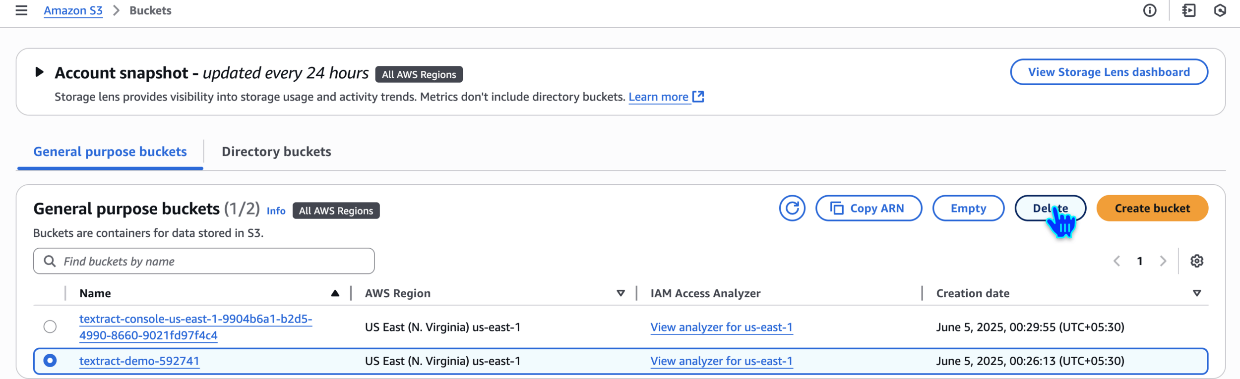The width and height of the screenshot is (1240, 379).
Task: View analyzer for us-east-1 in textract-console row
Action: tap(721, 327)
